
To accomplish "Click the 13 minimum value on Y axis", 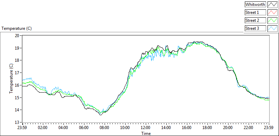I will [x=17, y=122].
